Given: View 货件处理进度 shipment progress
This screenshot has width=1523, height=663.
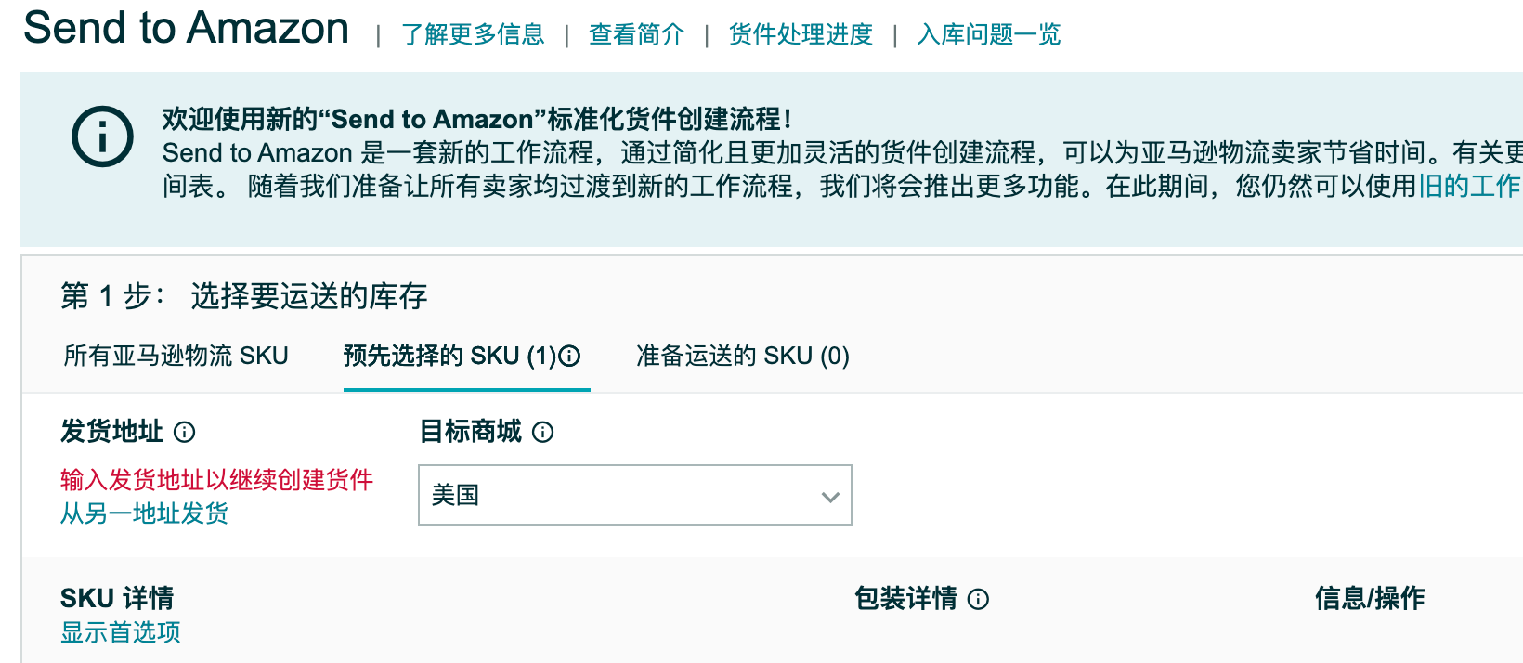Looking at the screenshot, I should click(800, 34).
